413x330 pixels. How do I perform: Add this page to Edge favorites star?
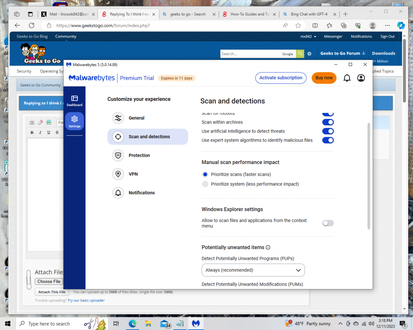pyautogui.click(x=298, y=25)
